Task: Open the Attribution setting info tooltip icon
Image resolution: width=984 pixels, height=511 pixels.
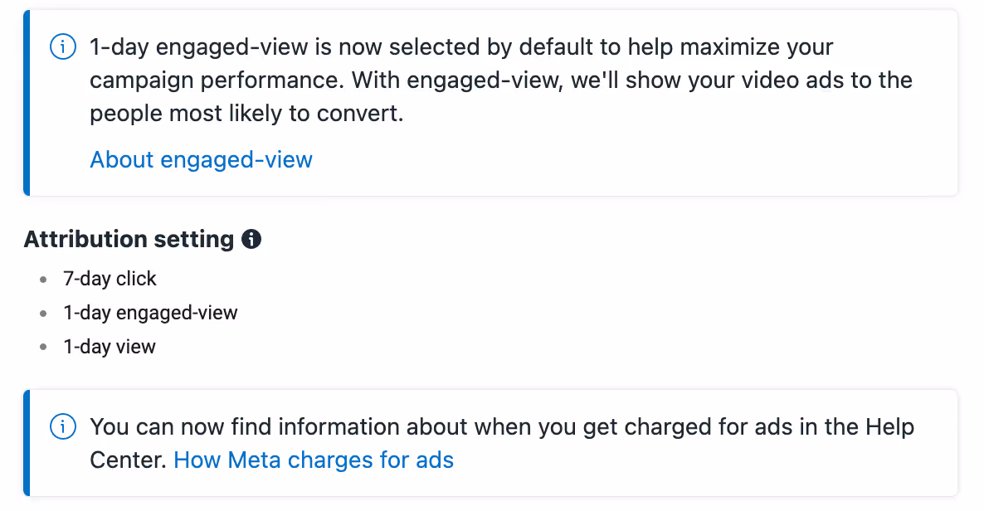Action: point(251,239)
